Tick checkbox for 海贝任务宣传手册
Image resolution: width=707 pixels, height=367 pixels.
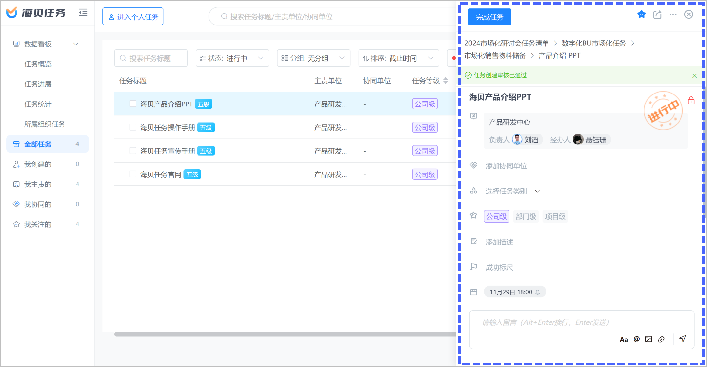pyautogui.click(x=133, y=151)
